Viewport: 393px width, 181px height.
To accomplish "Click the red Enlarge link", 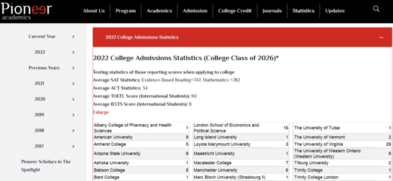I will coord(101,112).
